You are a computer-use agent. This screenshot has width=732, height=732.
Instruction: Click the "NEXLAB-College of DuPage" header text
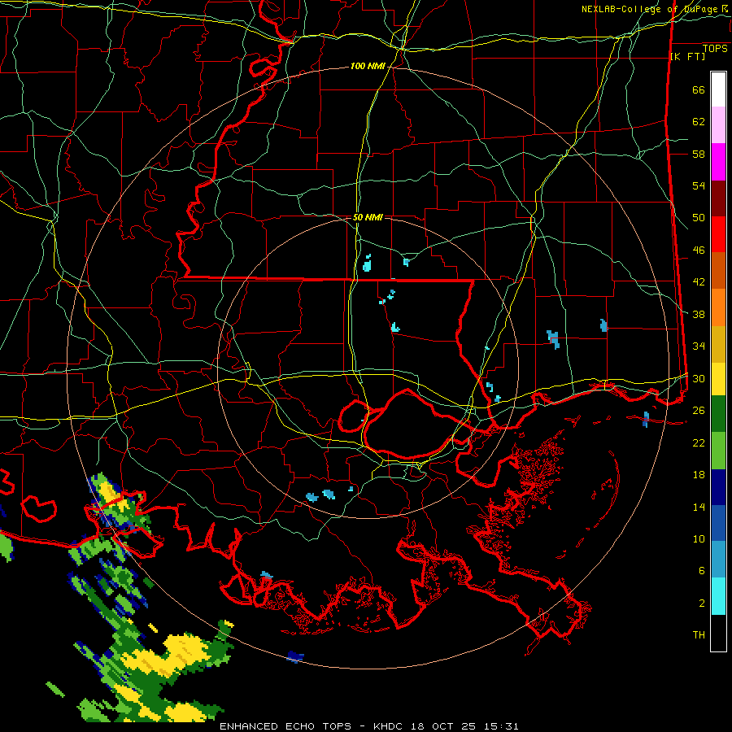651,9
